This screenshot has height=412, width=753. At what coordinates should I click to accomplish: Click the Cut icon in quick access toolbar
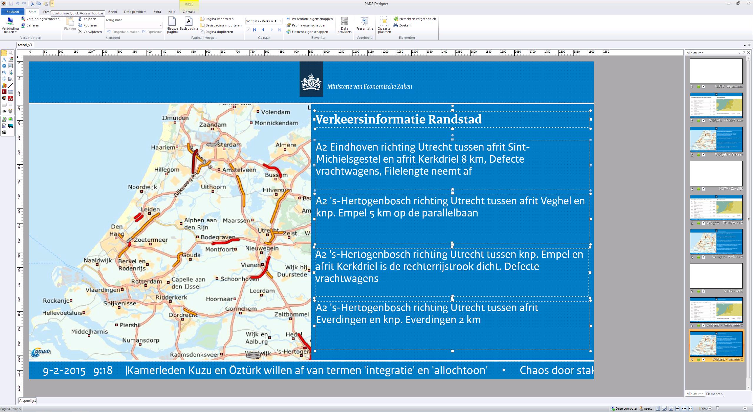coord(32,4)
